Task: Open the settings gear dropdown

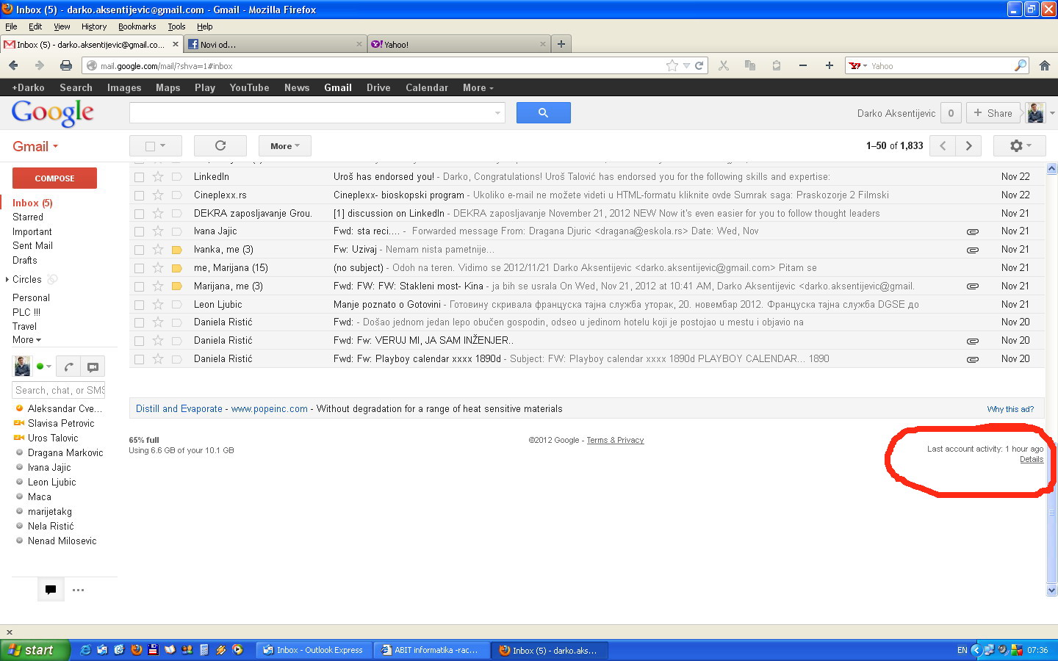Action: click(x=1020, y=145)
